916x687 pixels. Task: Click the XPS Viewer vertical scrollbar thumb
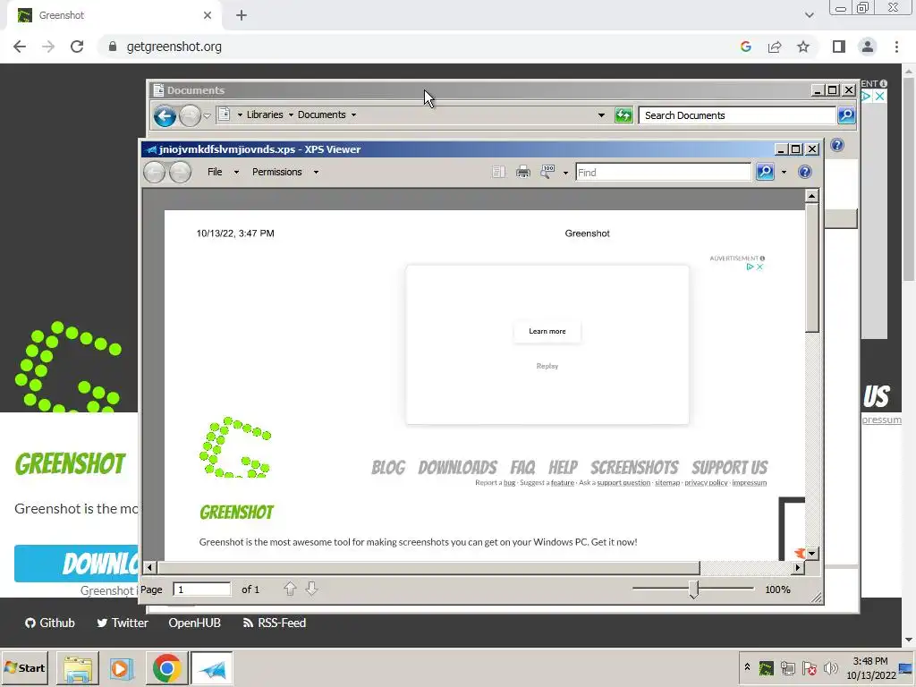point(811,268)
